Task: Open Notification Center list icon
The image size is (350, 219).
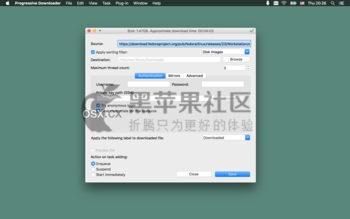Action: (341, 3)
